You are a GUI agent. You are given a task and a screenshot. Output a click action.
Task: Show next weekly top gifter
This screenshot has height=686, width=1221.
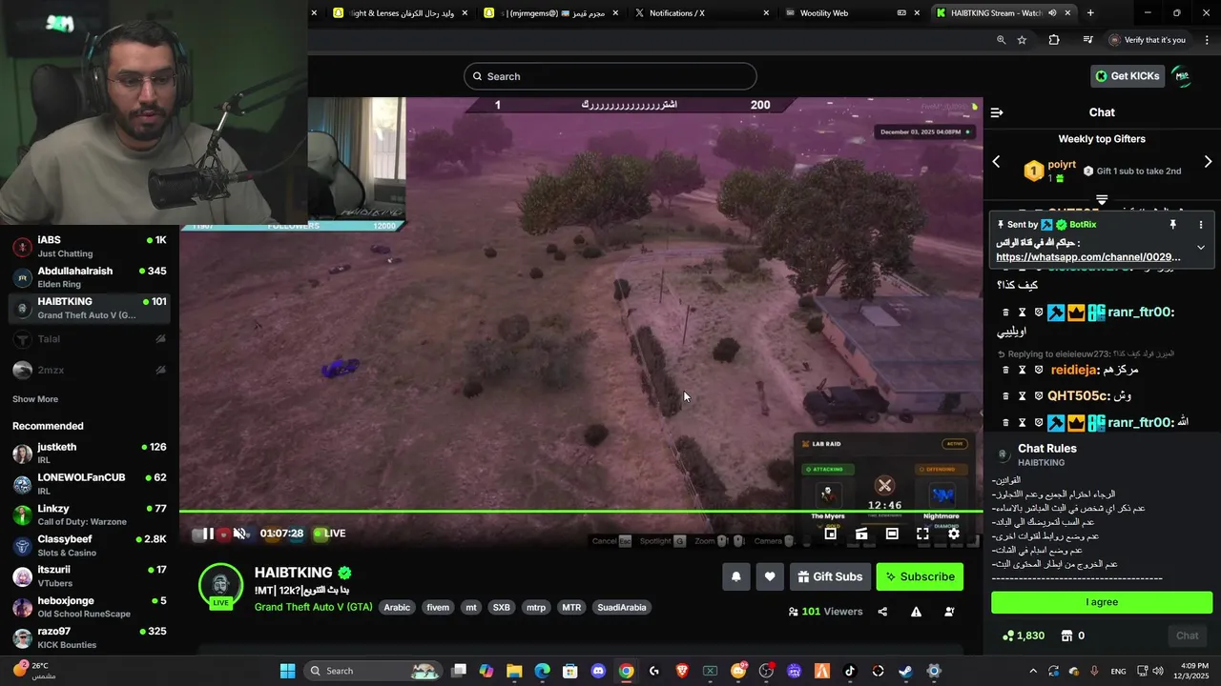(x=1208, y=162)
